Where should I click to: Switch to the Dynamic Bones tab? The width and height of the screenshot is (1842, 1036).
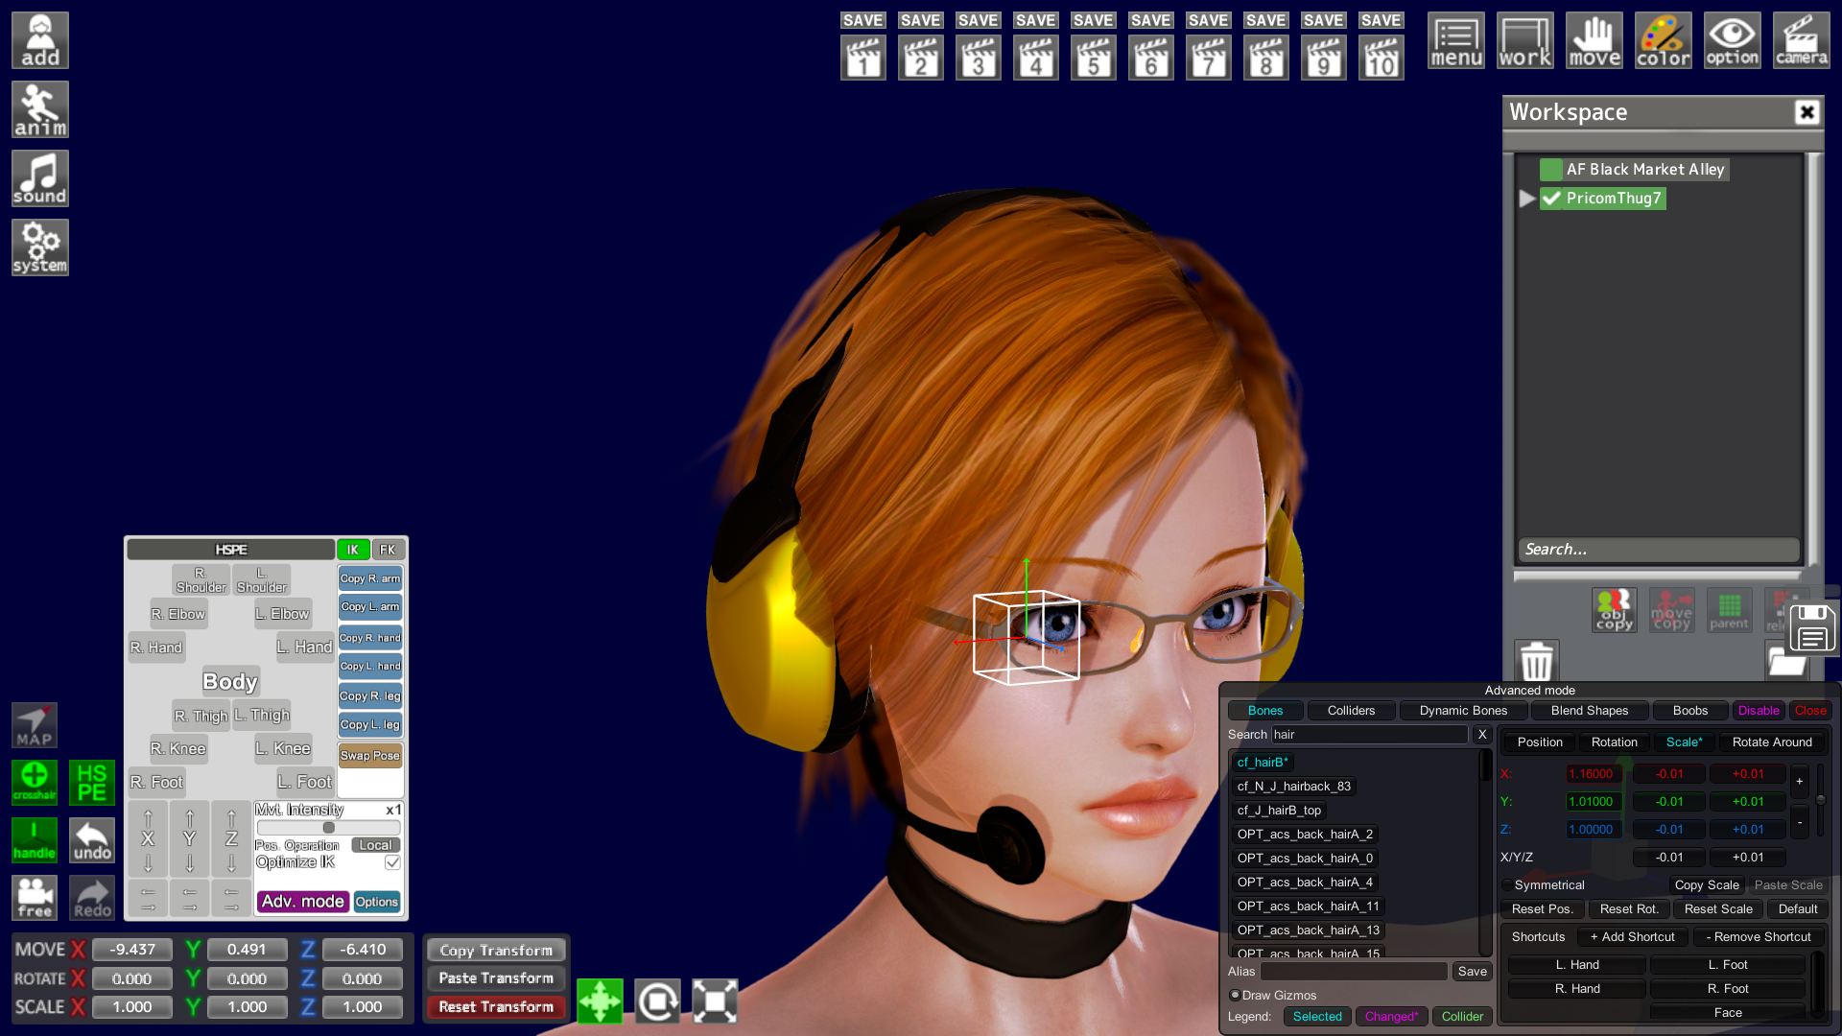pyautogui.click(x=1463, y=711)
